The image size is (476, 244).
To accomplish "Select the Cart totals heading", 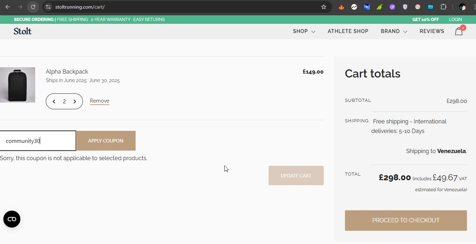I will pos(373,74).
